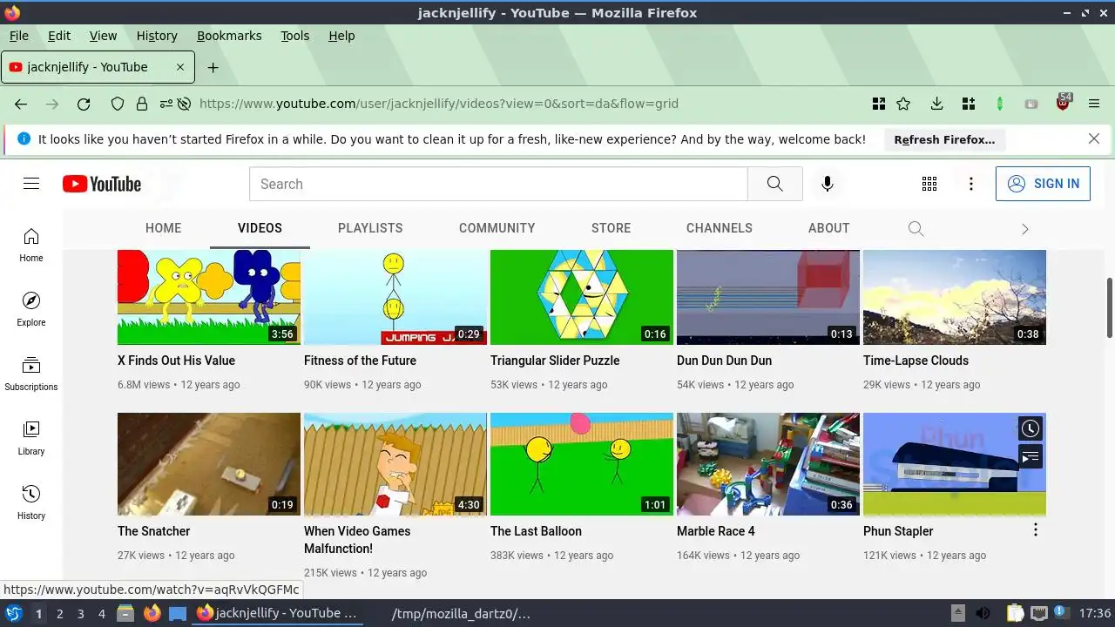Show site security padlock information
The width and height of the screenshot is (1115, 627).
pyautogui.click(x=142, y=104)
